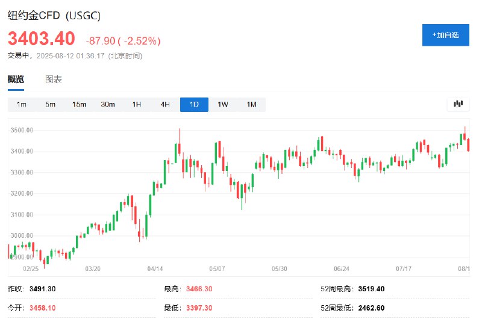Click the 06/24 date label
The height and width of the screenshot is (328, 482).
(x=342, y=269)
